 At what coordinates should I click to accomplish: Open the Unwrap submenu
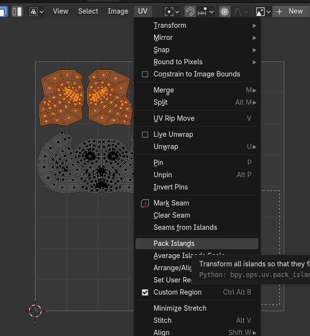tap(197, 147)
